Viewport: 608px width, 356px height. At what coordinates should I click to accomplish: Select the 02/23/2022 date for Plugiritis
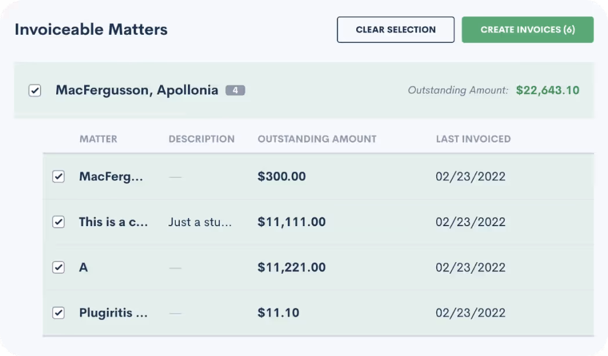(471, 313)
